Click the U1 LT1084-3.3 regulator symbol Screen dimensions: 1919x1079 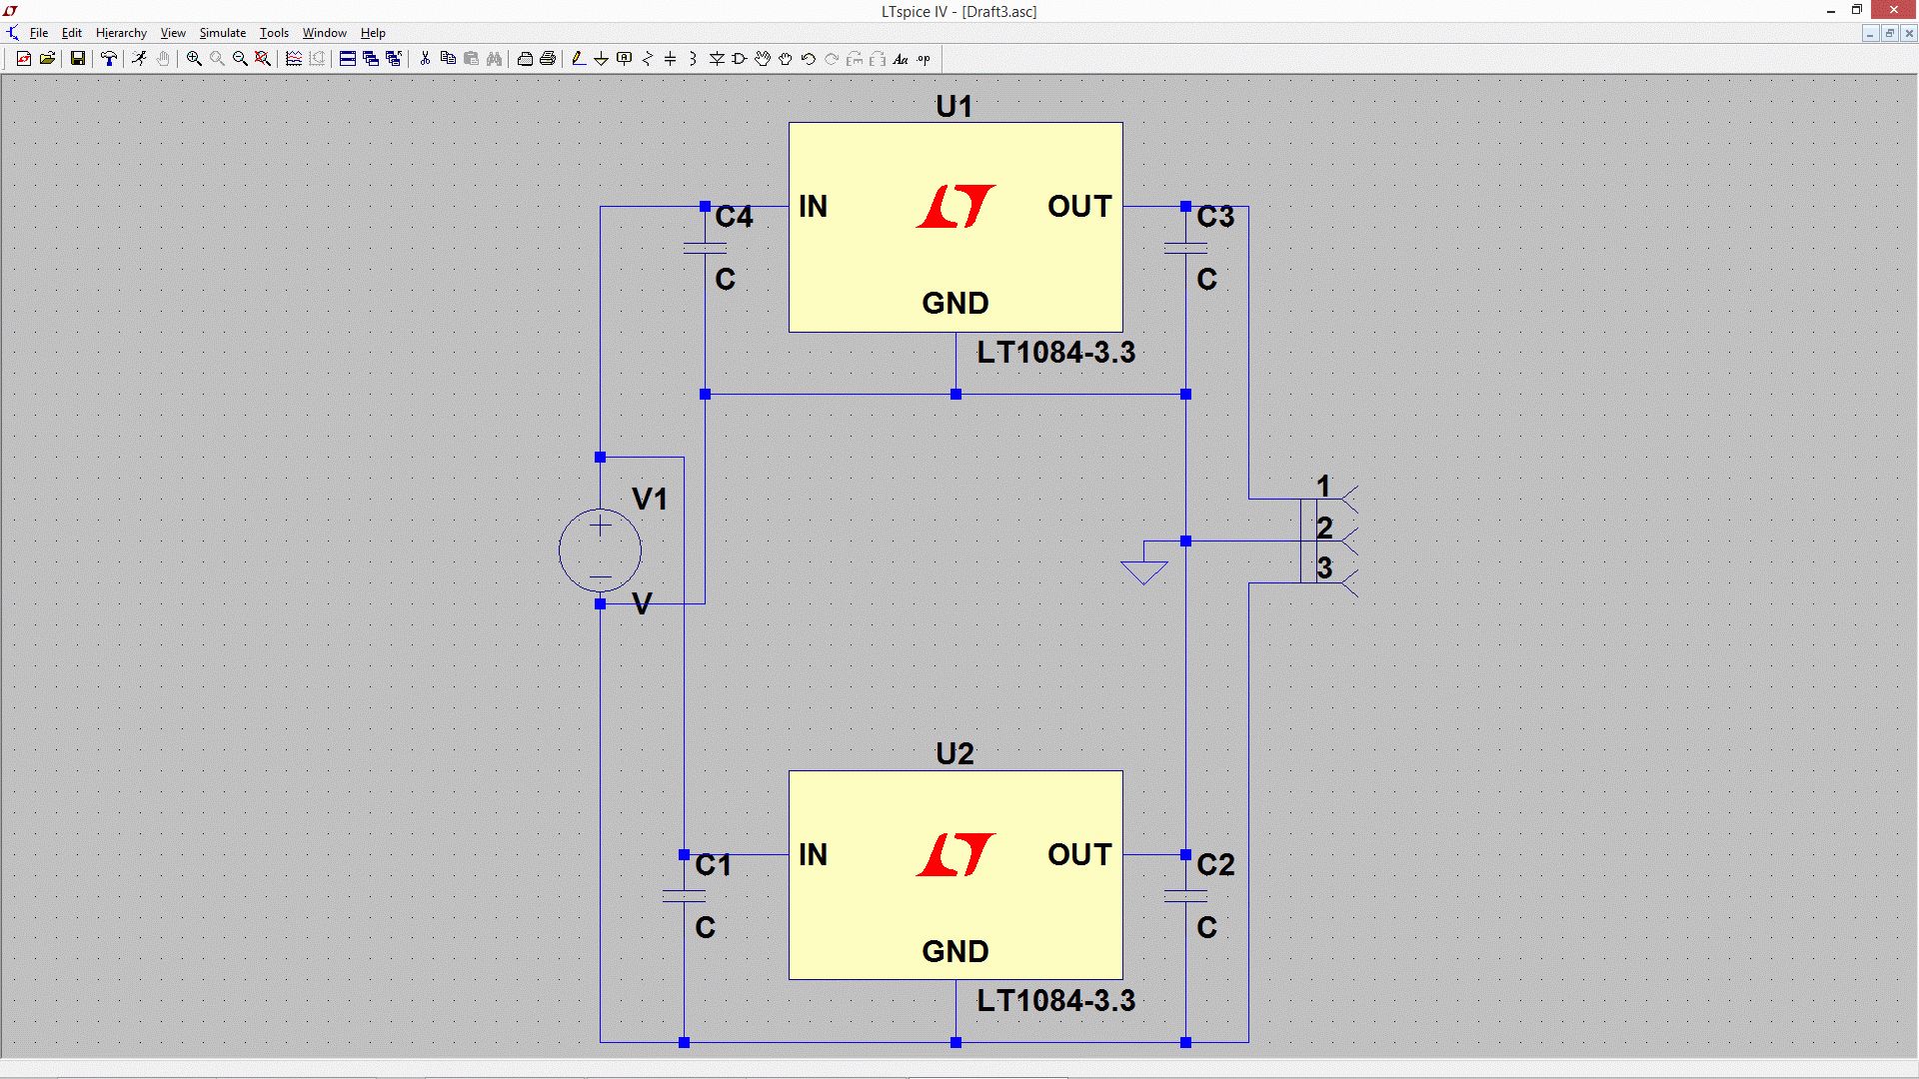tap(955, 227)
